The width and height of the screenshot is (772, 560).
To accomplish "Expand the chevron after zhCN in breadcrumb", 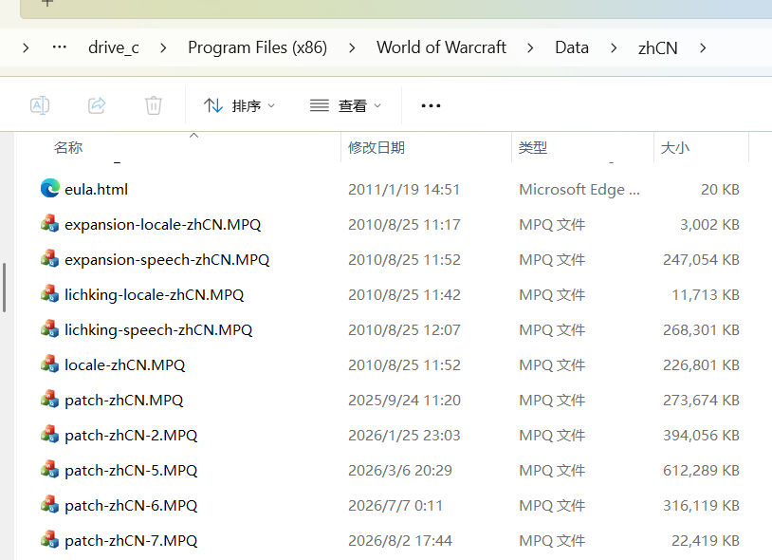I will 703,47.
